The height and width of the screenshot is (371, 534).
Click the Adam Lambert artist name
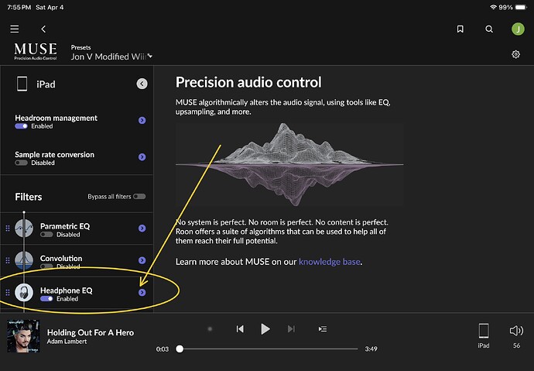tap(67, 342)
